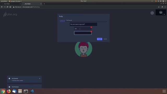
Task: Dismiss the 'Poll Started!' notification
Action: click(x=40, y=78)
